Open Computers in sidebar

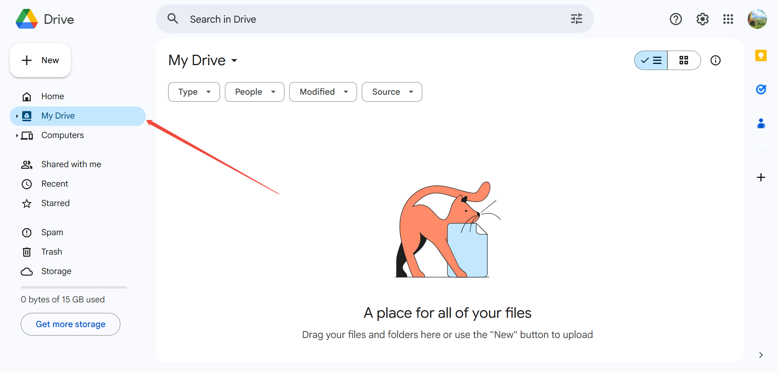click(78, 135)
